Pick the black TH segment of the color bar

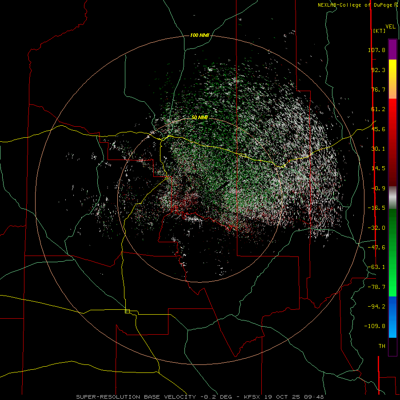click(x=392, y=346)
